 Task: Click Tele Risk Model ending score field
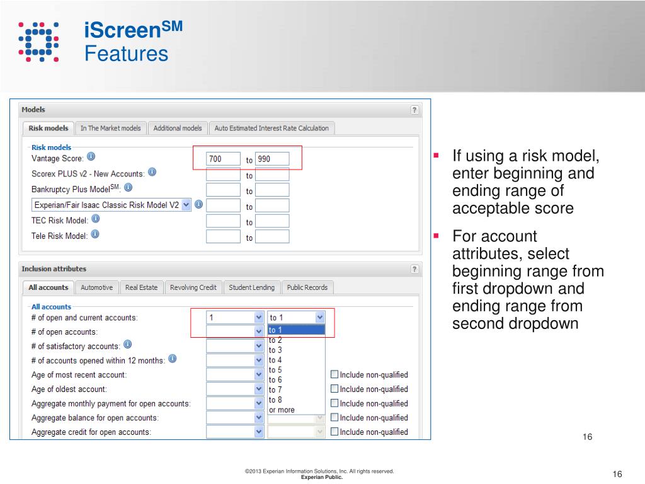tap(272, 236)
